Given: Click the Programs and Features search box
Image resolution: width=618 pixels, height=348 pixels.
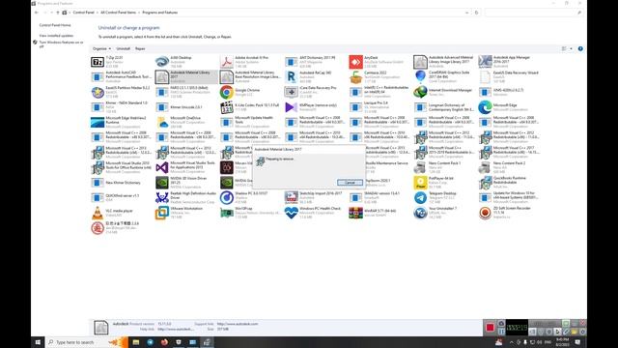Looking at the screenshot, I should [533, 13].
